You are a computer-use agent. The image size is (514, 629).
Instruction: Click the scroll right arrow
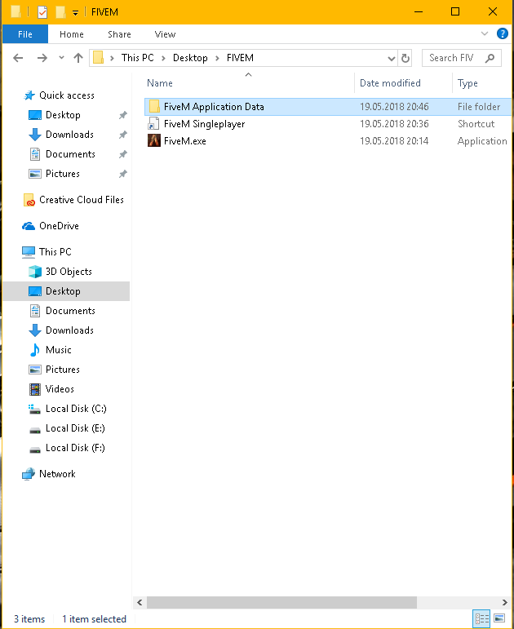(x=505, y=602)
